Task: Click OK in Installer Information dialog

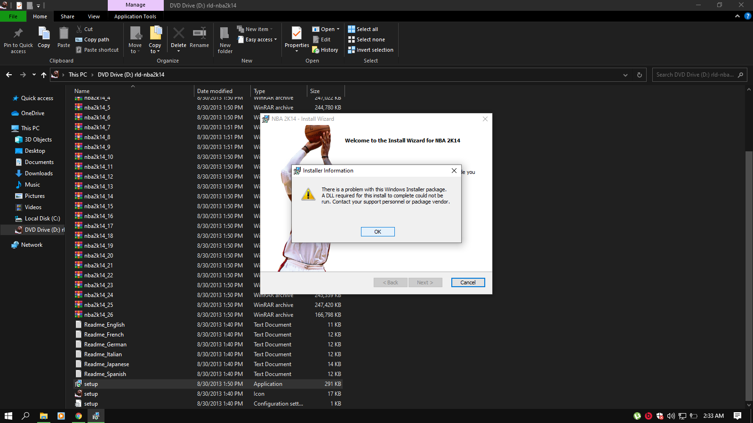Action: (x=377, y=232)
